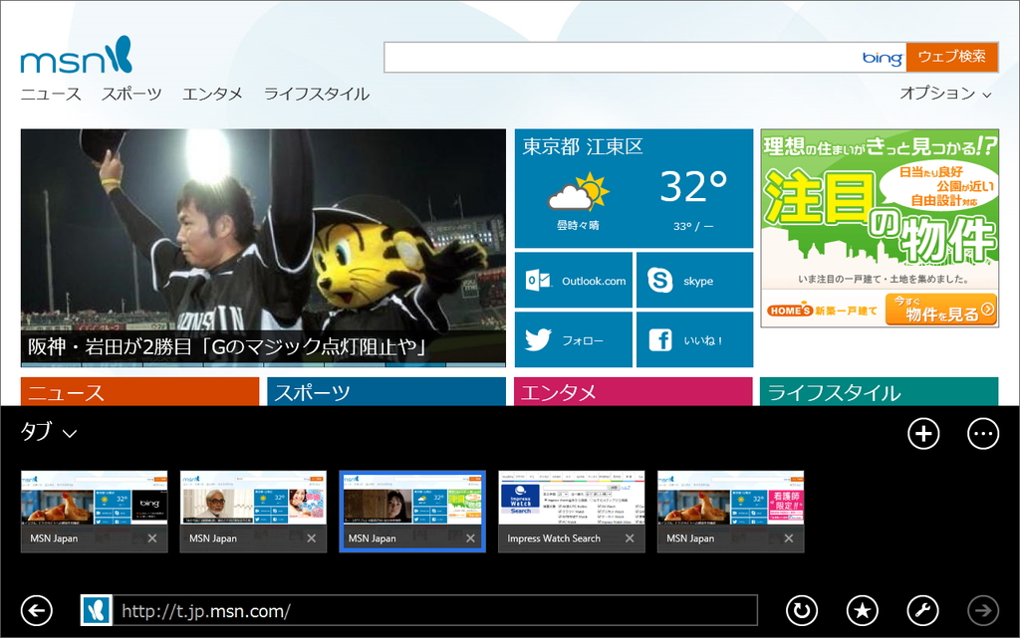Select the ニュース menu item
Viewport: 1020px width, 638px height.
(52, 94)
